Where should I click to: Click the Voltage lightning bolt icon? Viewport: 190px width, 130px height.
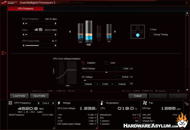59,103
